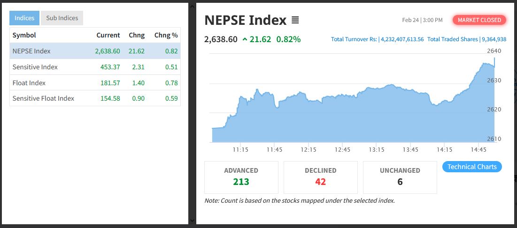Viewport: 517px width, 228px height.
Task: Click the green up-arrow next to 21.62
Action: (x=245, y=39)
